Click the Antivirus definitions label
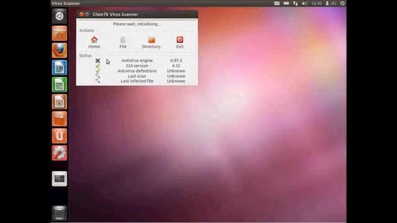The height and width of the screenshot is (223, 397). (x=137, y=71)
